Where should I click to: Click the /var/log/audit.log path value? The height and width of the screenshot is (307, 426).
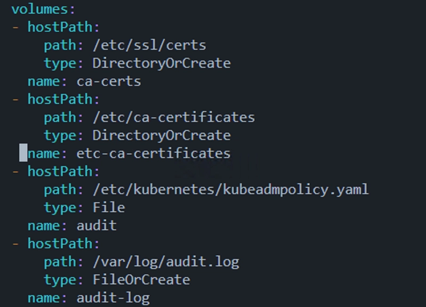point(166,262)
